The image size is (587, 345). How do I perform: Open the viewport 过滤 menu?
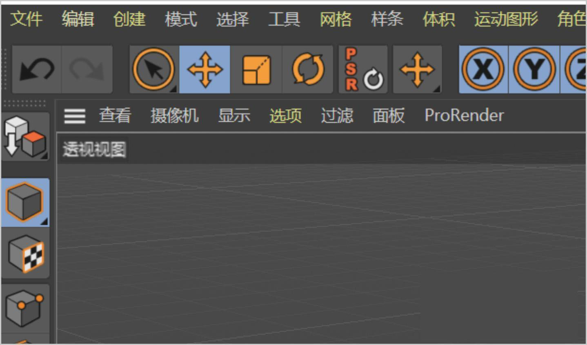[337, 115]
